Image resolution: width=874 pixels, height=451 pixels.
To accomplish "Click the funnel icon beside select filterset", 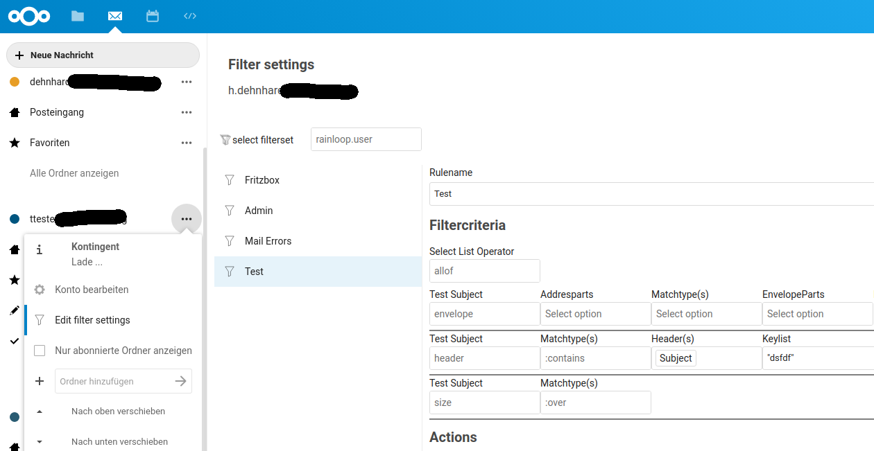I will [225, 140].
